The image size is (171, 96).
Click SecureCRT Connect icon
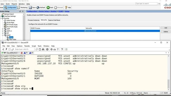3,49
